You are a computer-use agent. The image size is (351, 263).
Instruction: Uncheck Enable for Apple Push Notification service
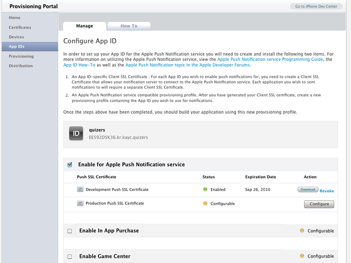coord(70,164)
